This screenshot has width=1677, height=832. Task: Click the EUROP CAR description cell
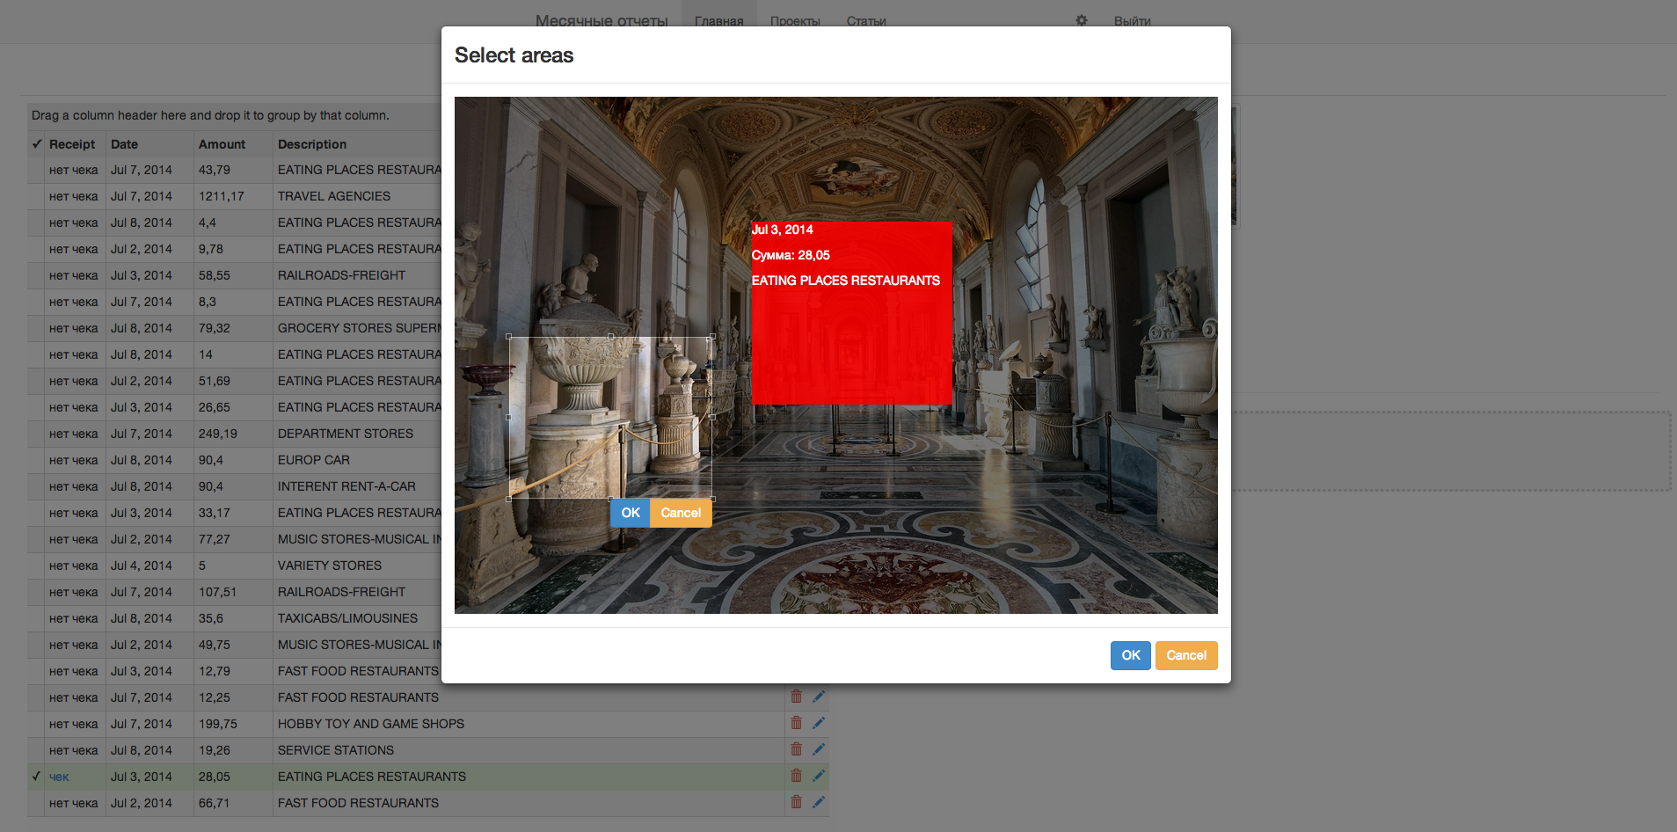click(314, 460)
